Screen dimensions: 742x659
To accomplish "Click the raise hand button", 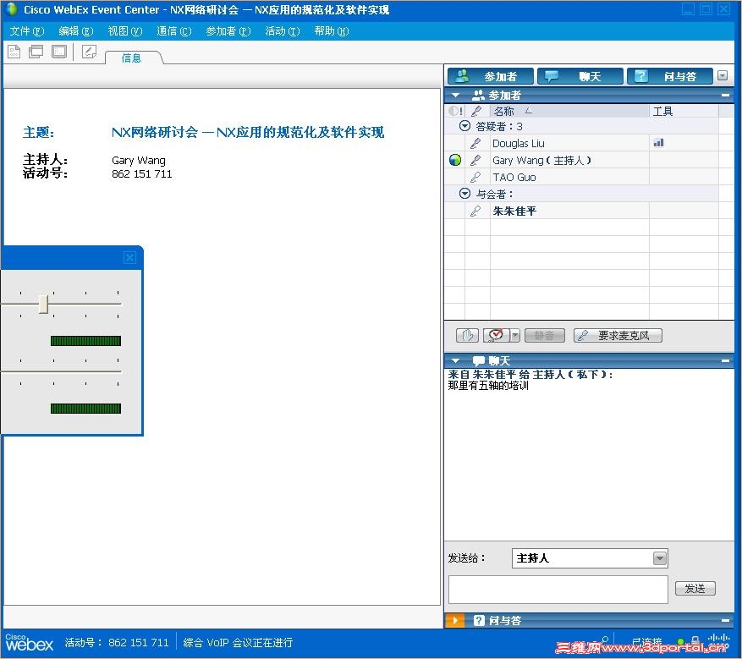I will [468, 335].
